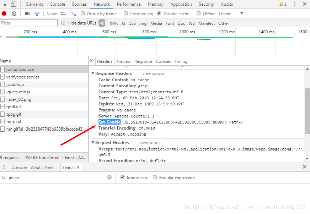Enable the Preserve log checkbox
This screenshot has height=214, width=310.
[126, 13]
